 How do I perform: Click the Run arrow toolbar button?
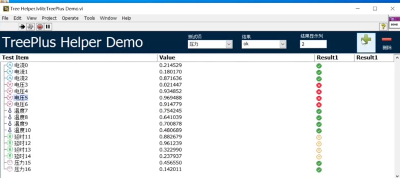coord(22,27)
